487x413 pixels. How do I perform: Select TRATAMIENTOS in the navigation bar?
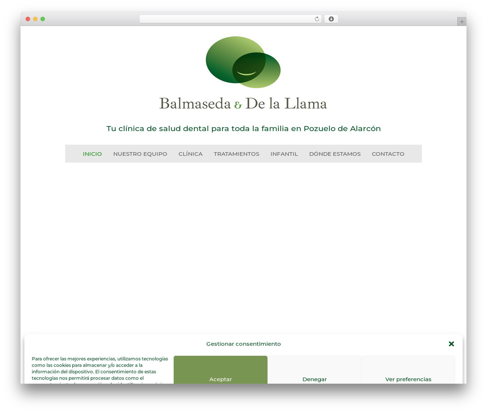[236, 154]
